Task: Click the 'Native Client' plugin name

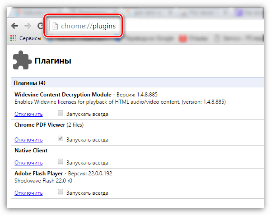Action: pyautogui.click(x=31, y=151)
